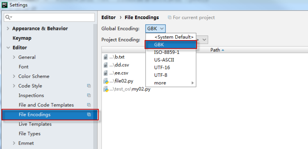The image size is (308, 149).
Task: Expand Appearance & Behavior section
Action: click(8, 28)
